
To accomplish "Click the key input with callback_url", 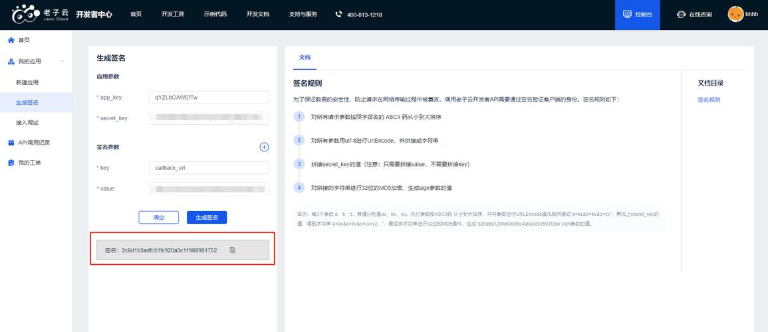I will pyautogui.click(x=209, y=168).
